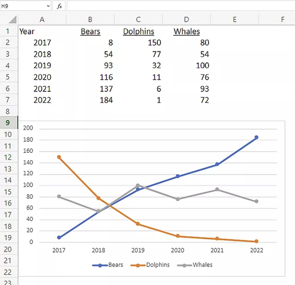Click the Whales 2021 data point

(217, 189)
